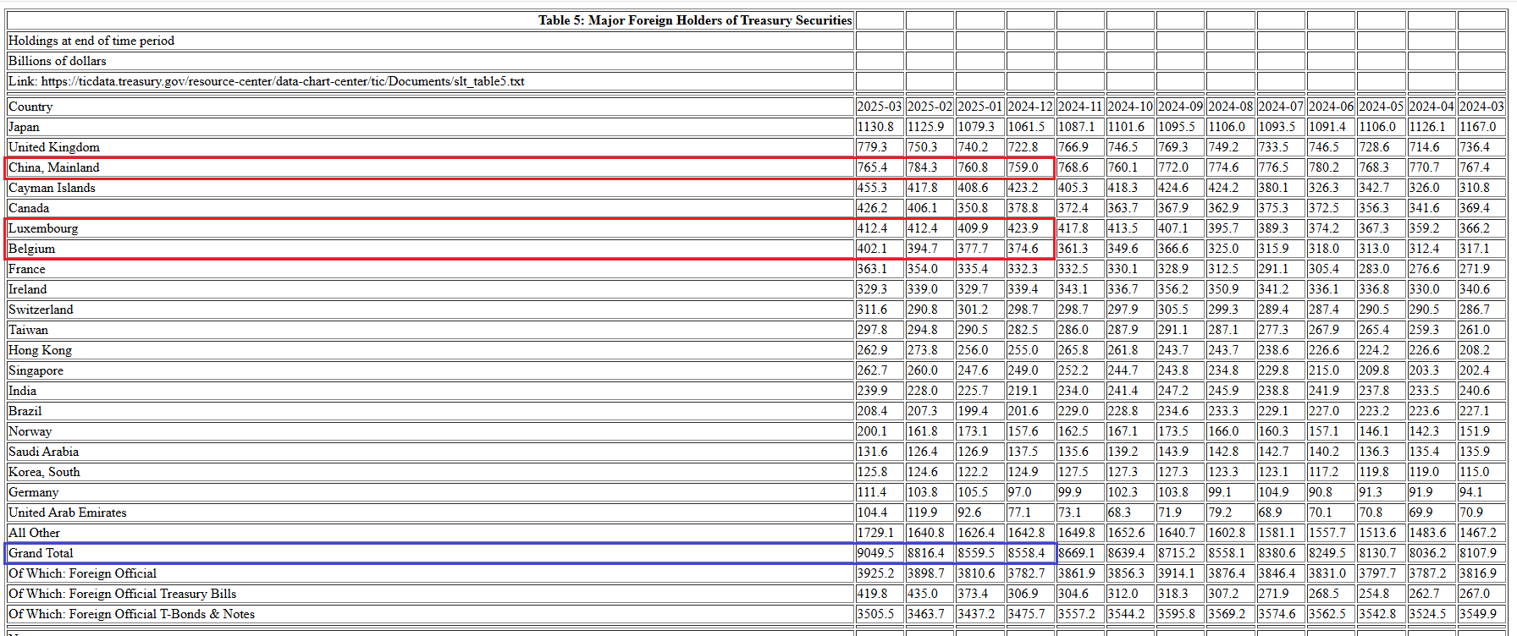Select 'Of Which: Foreign Official' row label
Viewport: 1517px width, 636px height.
click(x=430, y=573)
